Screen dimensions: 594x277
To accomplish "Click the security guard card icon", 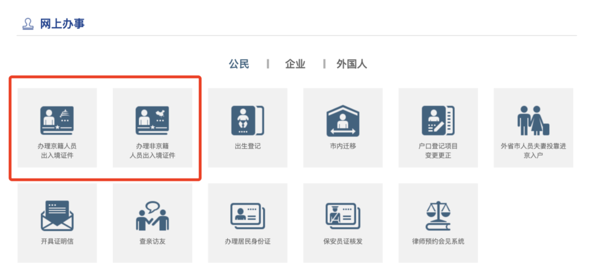I will point(343,216).
